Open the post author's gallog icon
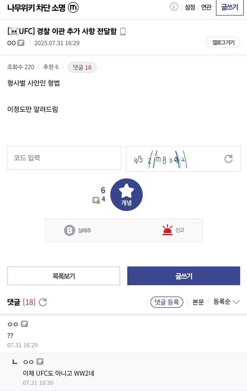This screenshot has height=391, width=247. [x=21, y=43]
